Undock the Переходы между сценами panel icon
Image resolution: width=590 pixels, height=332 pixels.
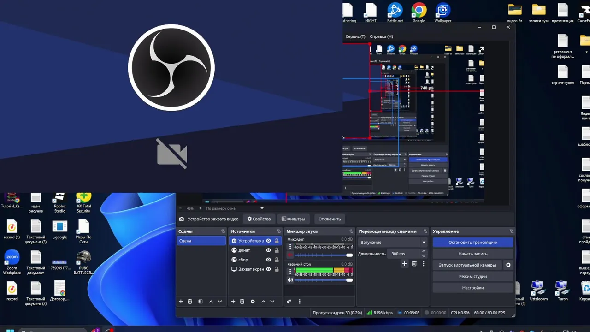pos(426,231)
